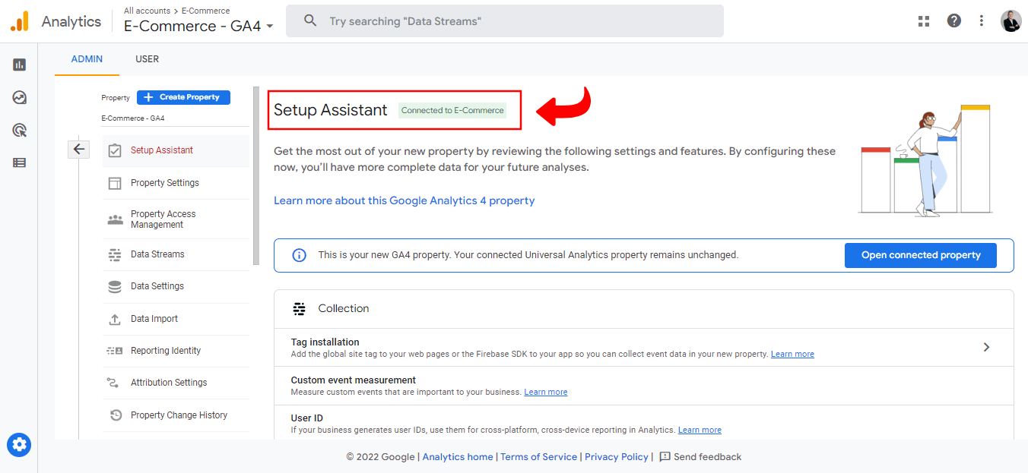Open the Library icon in sidebar
This screenshot has width=1028, height=473.
click(19, 162)
